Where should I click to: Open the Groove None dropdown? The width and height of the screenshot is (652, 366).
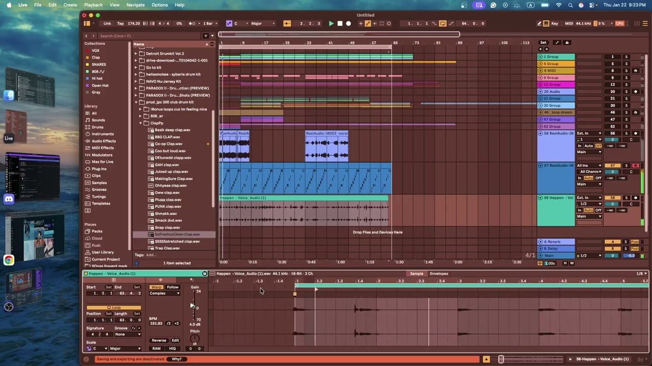tap(127, 334)
